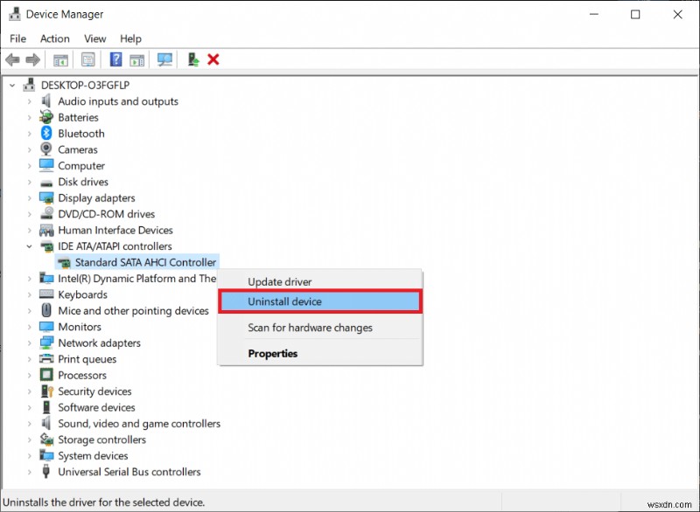
Task: Click the Update driver toolbar icon
Action: 193,59
